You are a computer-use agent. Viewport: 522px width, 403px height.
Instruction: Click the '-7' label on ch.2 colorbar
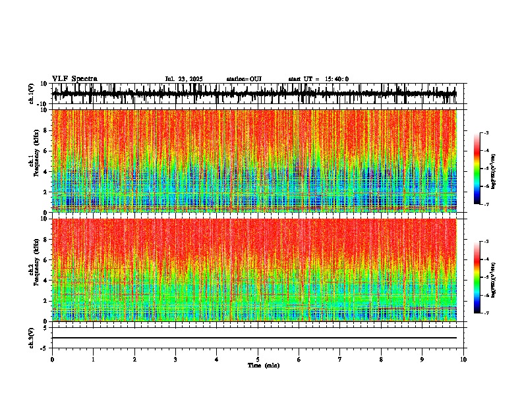tap(486, 313)
